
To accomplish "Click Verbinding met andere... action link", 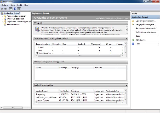I will coord(145,32).
